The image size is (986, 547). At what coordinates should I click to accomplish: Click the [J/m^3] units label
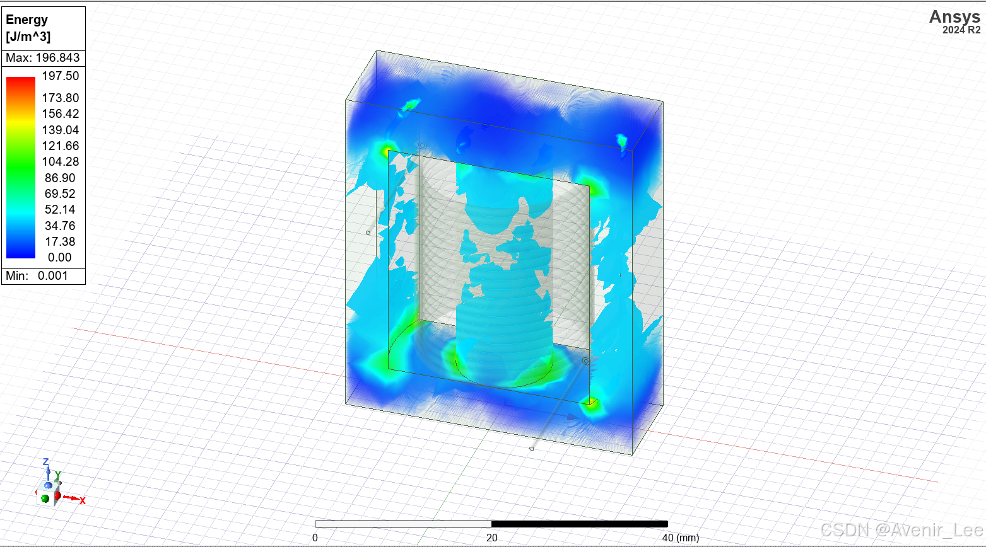click(28, 36)
